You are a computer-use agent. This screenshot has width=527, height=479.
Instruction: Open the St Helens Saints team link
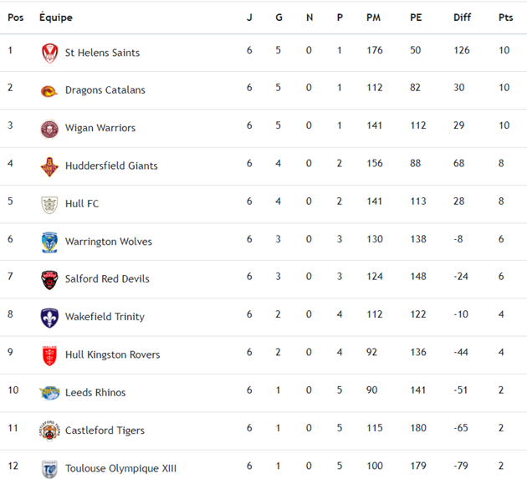coord(102,53)
